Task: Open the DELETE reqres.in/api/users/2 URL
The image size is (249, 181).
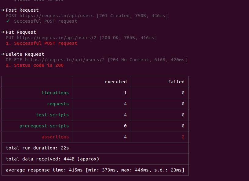Action: 65,60
